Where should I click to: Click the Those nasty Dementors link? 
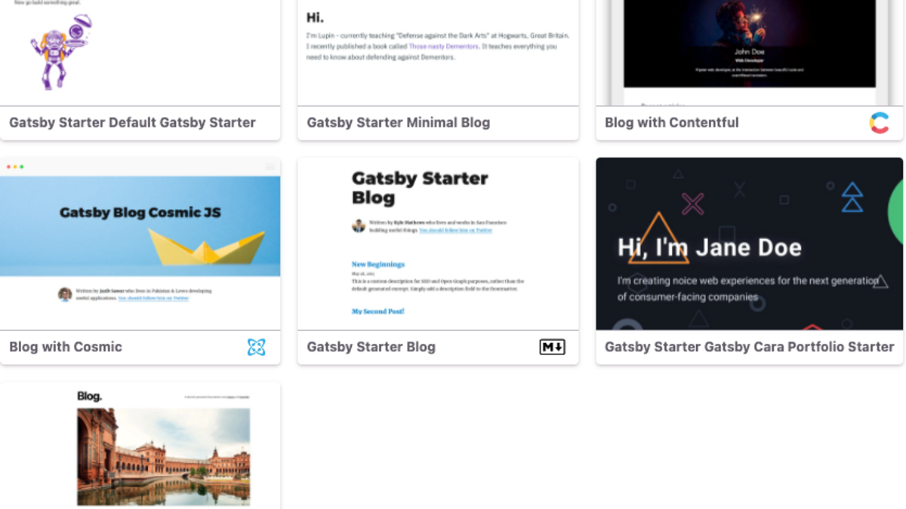[444, 46]
